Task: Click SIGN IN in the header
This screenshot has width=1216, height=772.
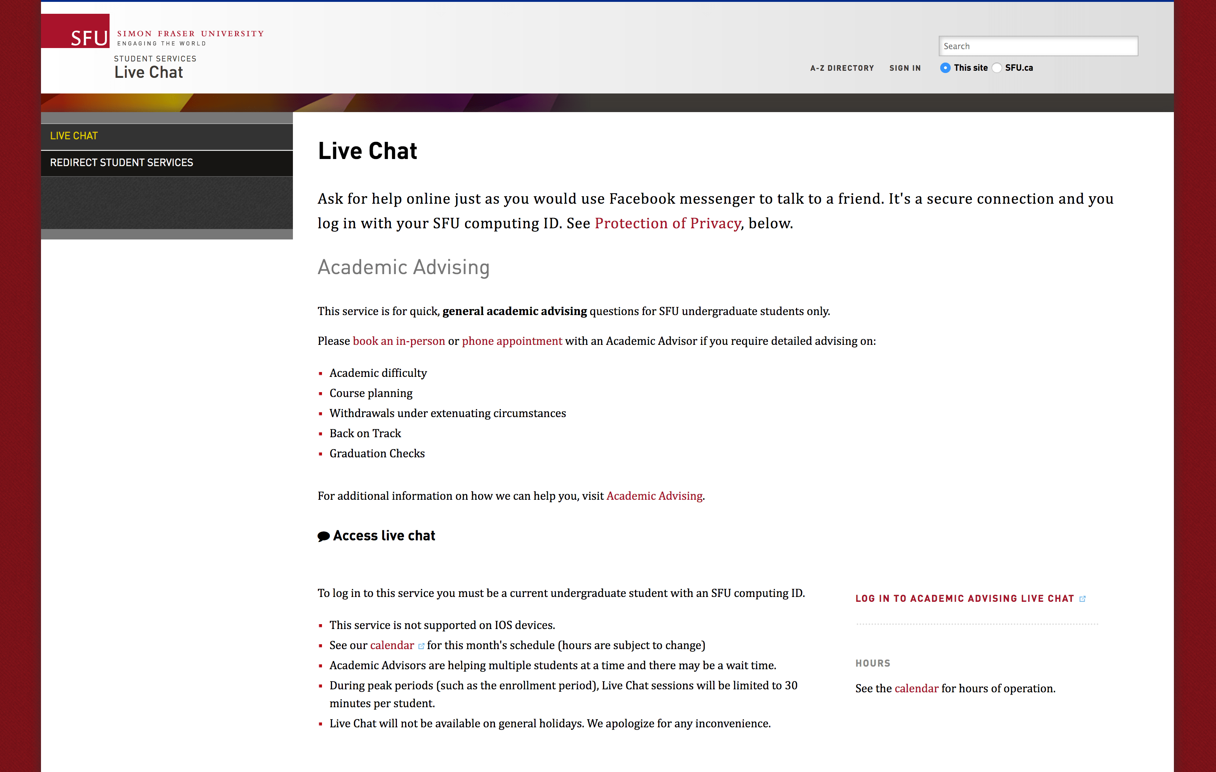Action: pyautogui.click(x=904, y=68)
